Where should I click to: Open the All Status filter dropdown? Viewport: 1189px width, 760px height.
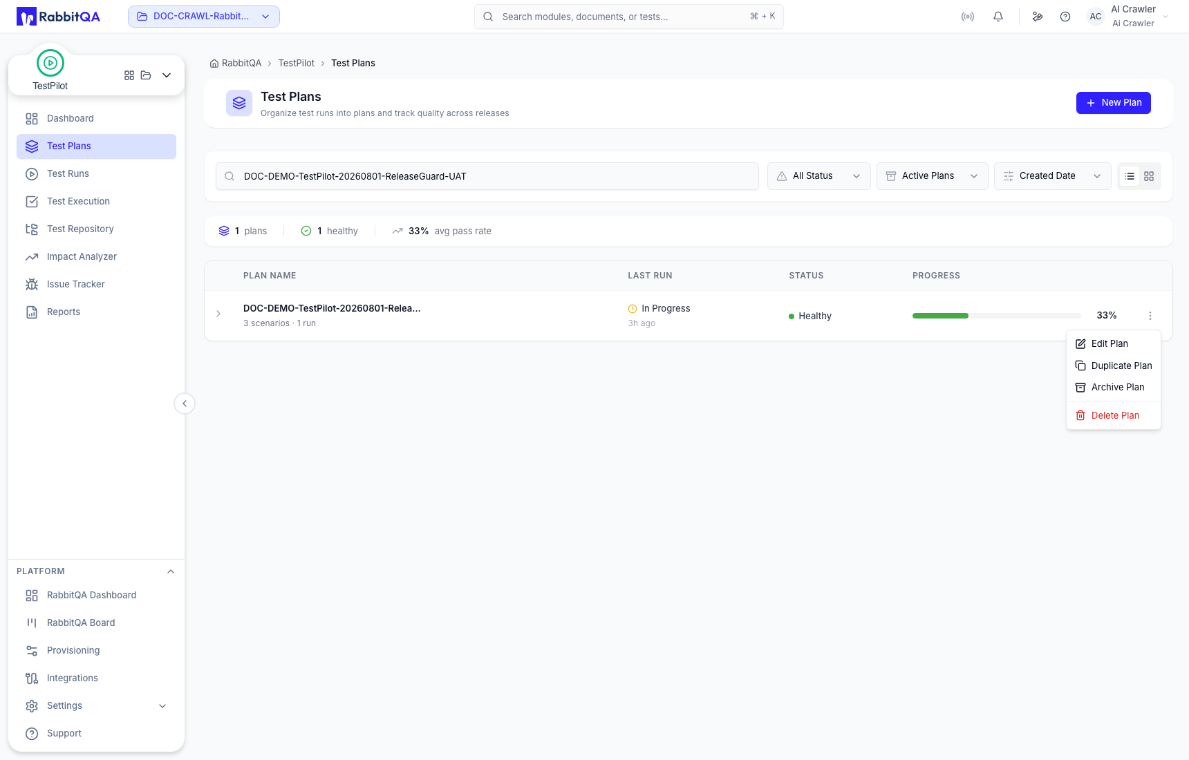point(819,176)
